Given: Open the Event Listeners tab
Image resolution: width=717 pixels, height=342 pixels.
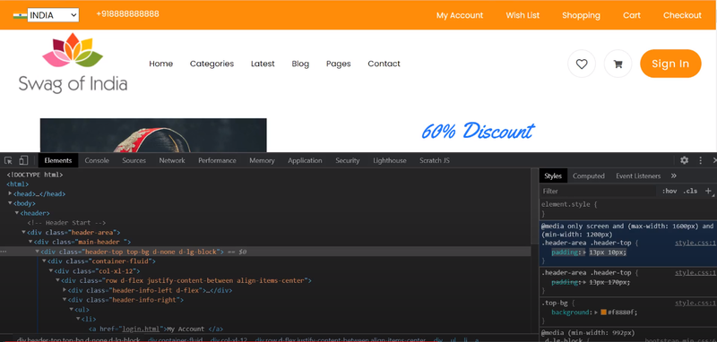Looking at the screenshot, I should [638, 175].
